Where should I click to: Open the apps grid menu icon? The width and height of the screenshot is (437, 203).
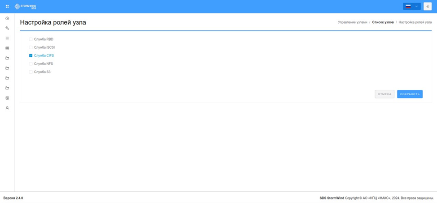[7, 6]
